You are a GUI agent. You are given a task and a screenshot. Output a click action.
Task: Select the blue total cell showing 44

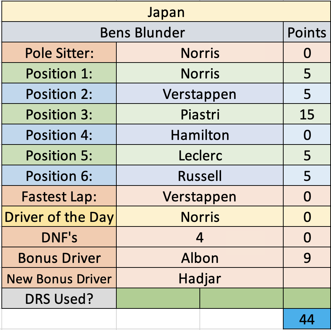[307, 319]
